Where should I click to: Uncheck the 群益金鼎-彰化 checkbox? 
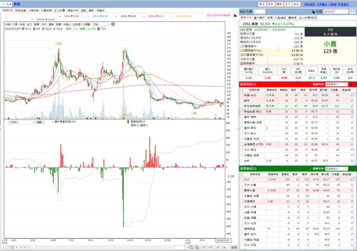(241, 112)
